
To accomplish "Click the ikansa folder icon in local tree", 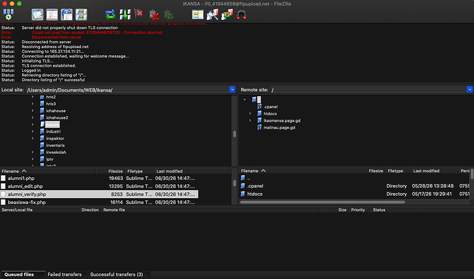I will 43,124.
